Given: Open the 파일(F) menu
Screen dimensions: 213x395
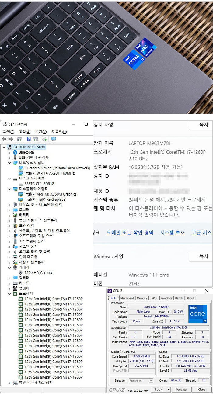Looking at the screenshot, I should (x=9, y=132).
